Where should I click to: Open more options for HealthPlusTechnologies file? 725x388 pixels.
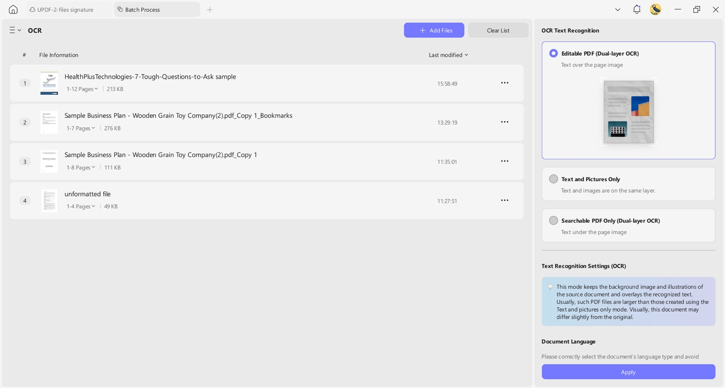pos(505,83)
